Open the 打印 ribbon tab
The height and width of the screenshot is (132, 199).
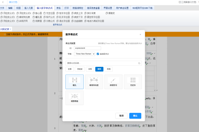pyautogui.click(x=66, y=8)
